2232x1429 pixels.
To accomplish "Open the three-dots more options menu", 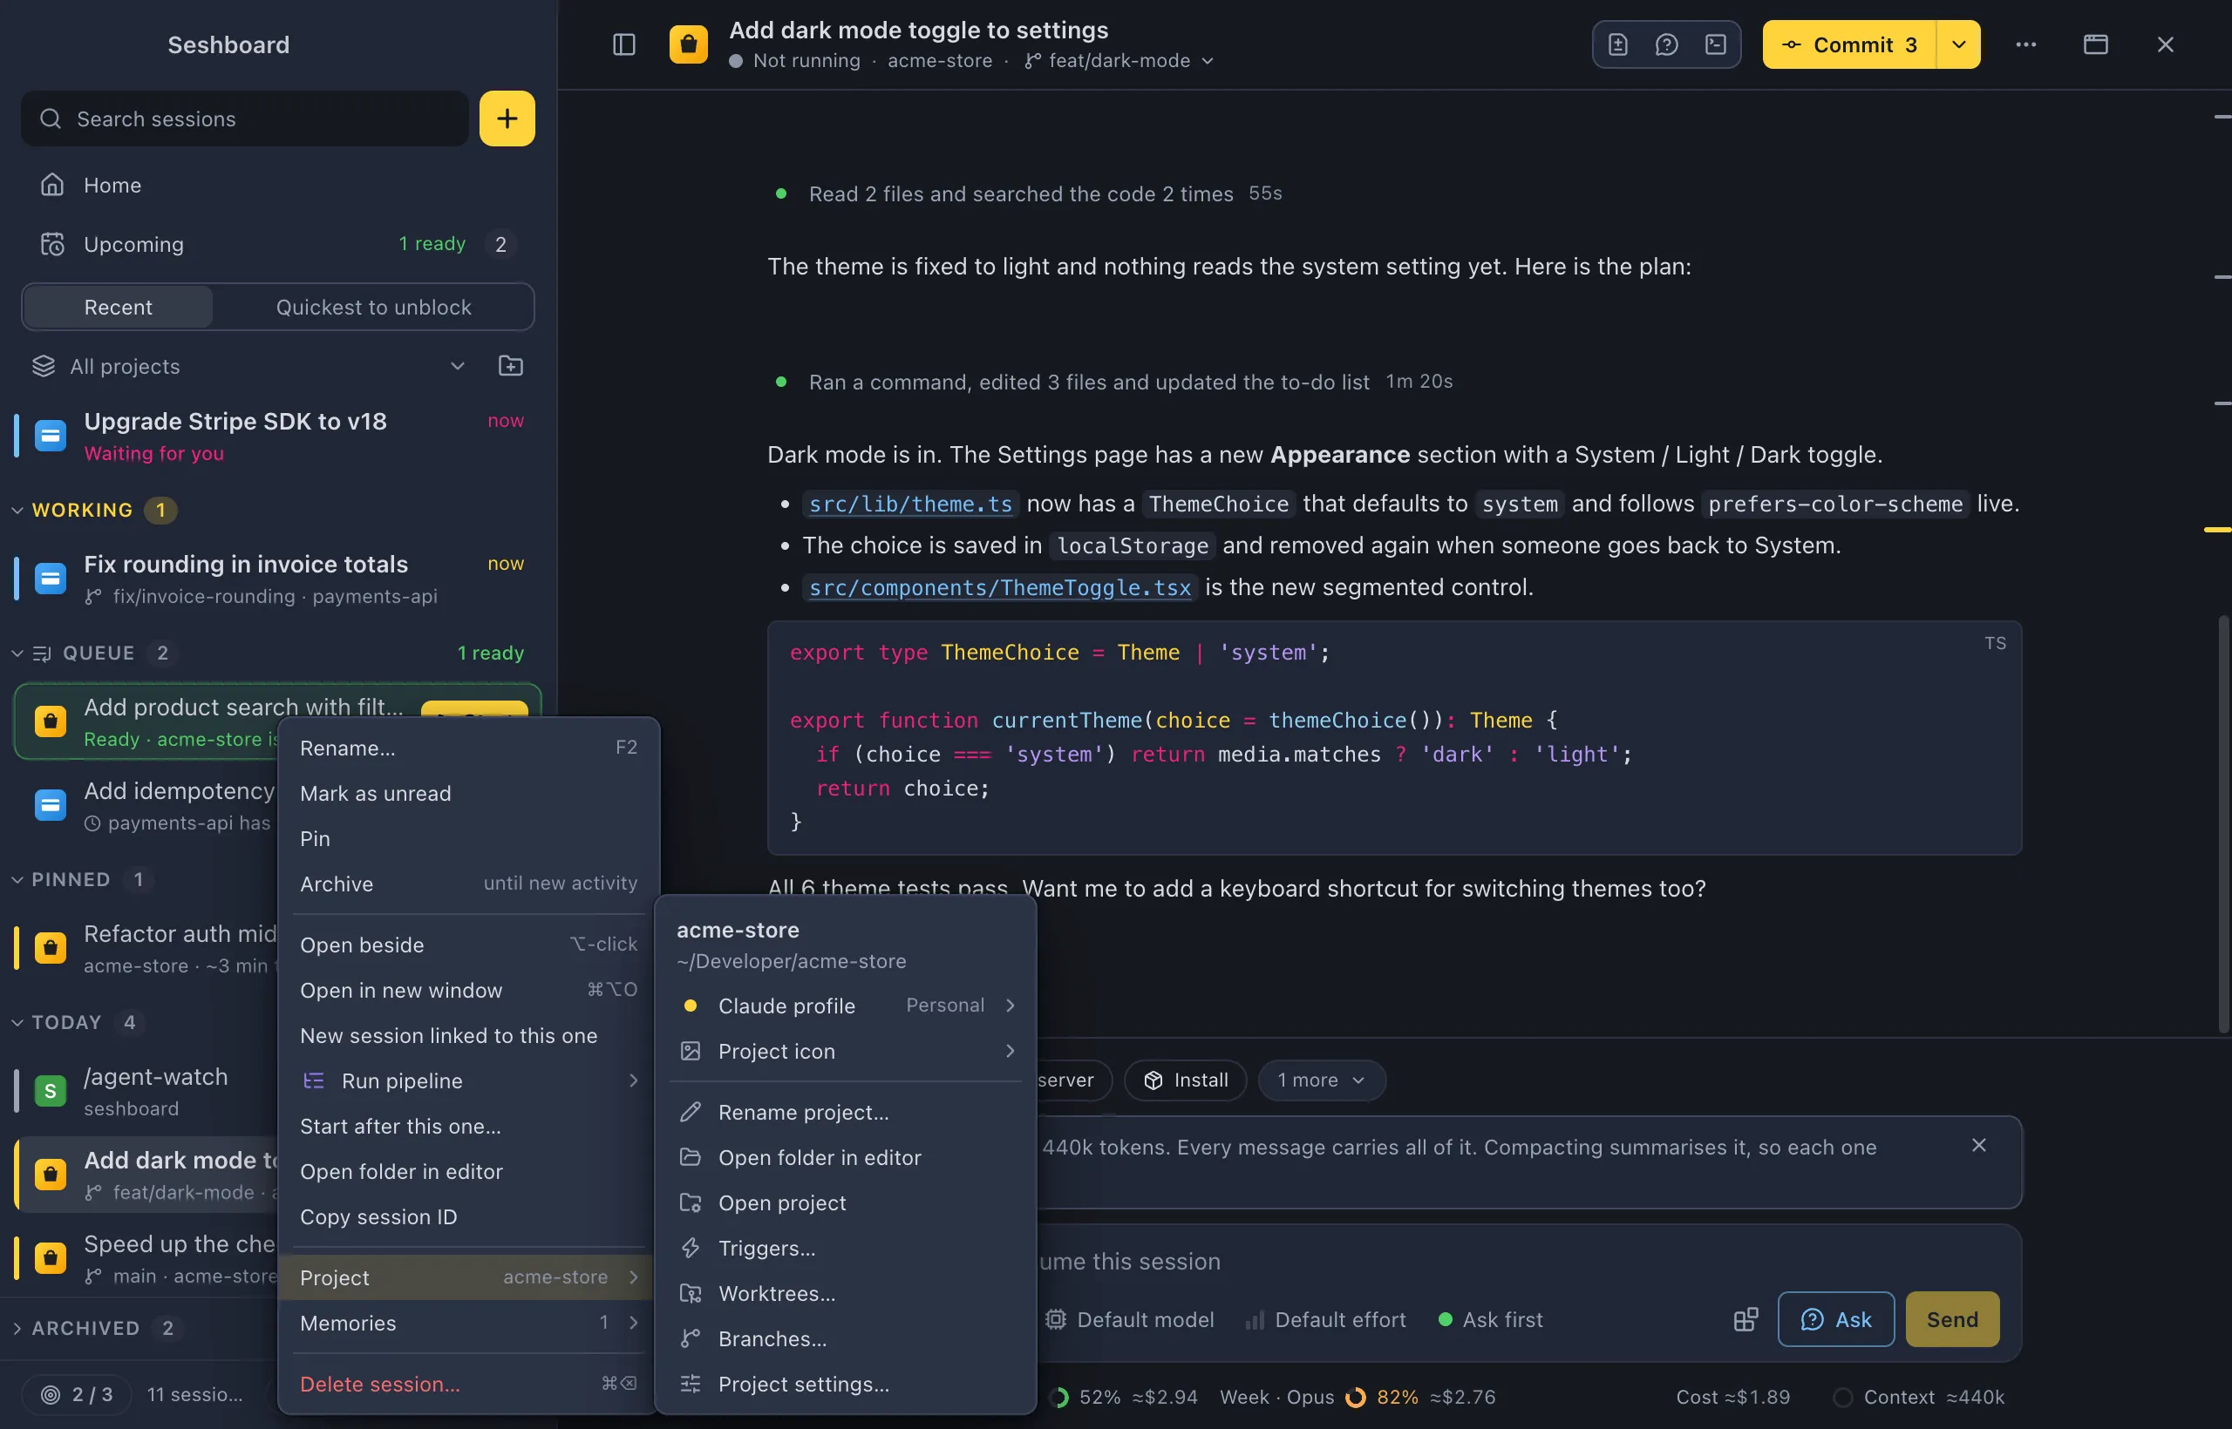I will [x=2026, y=44].
